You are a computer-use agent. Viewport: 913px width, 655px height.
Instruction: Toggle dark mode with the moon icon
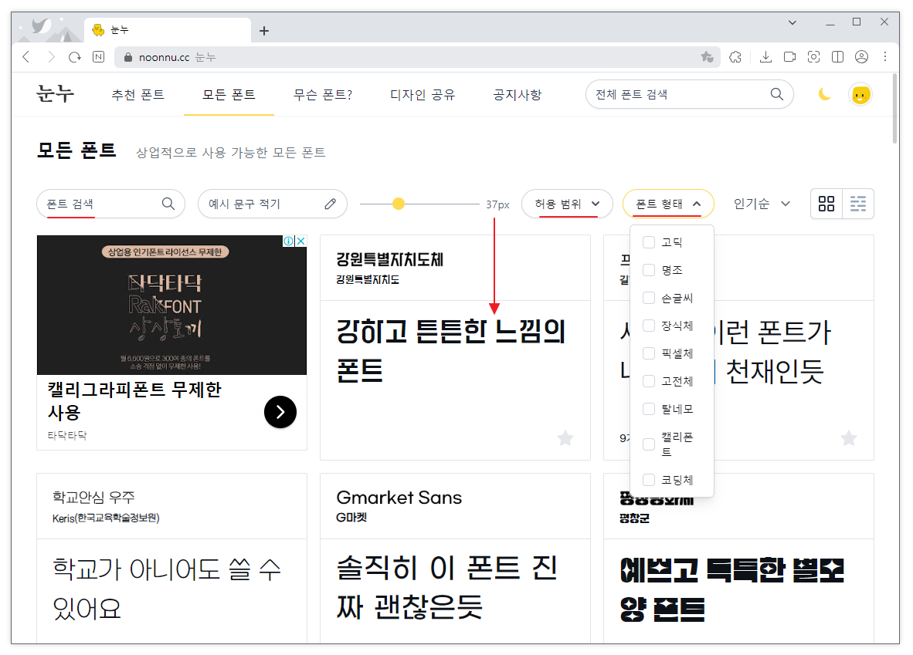coord(824,94)
